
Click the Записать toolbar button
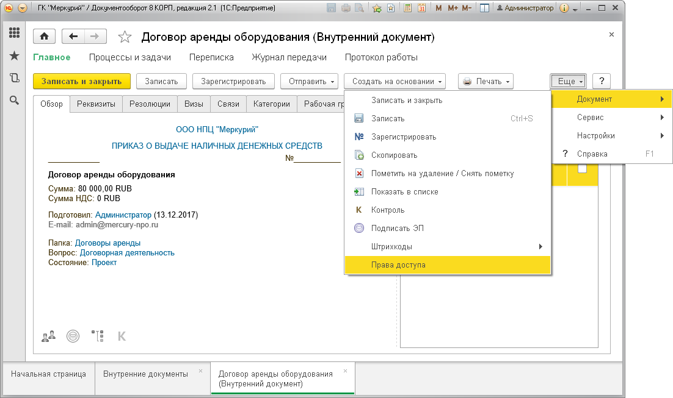point(161,81)
